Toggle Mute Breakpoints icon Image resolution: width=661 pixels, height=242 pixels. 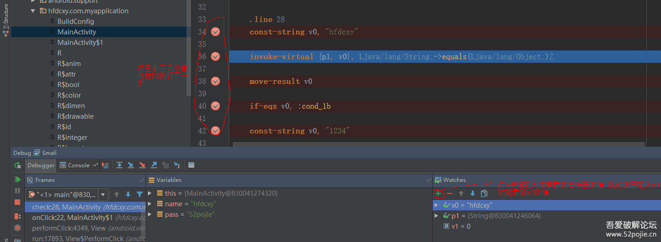[x=17, y=228]
